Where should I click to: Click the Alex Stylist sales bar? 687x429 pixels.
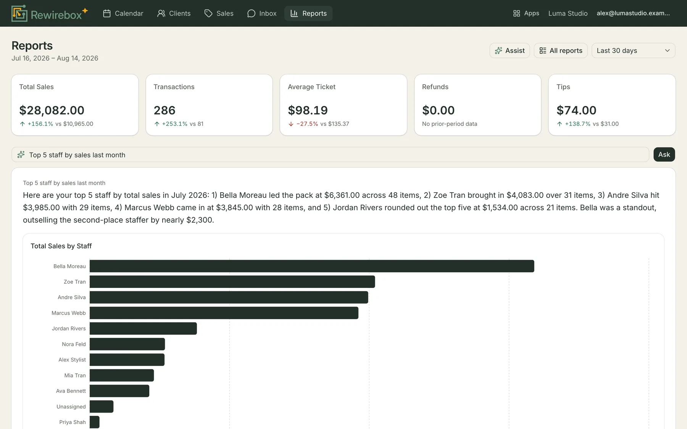coord(127,360)
